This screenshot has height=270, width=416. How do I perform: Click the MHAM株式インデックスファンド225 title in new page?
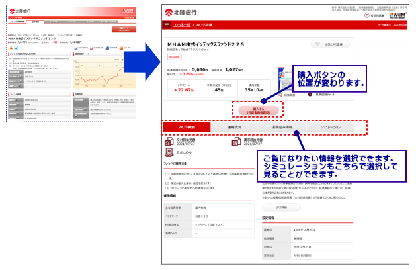(x=206, y=44)
